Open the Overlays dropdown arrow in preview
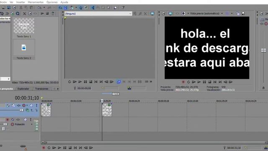268x151 pixels. pyautogui.click(x=232, y=13)
